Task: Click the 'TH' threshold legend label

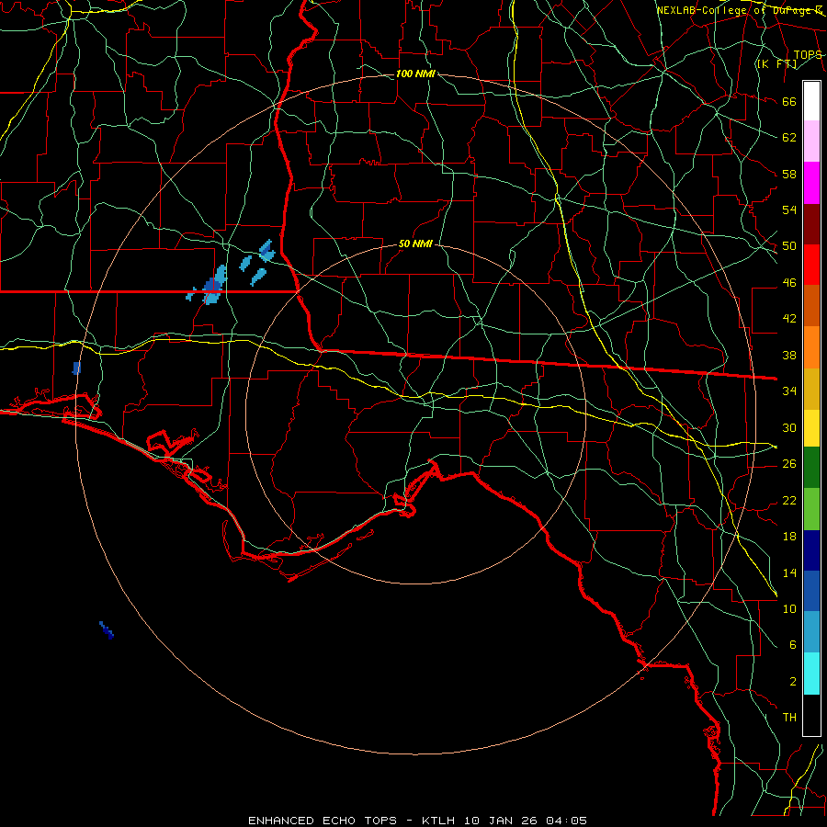Action: 789,718
